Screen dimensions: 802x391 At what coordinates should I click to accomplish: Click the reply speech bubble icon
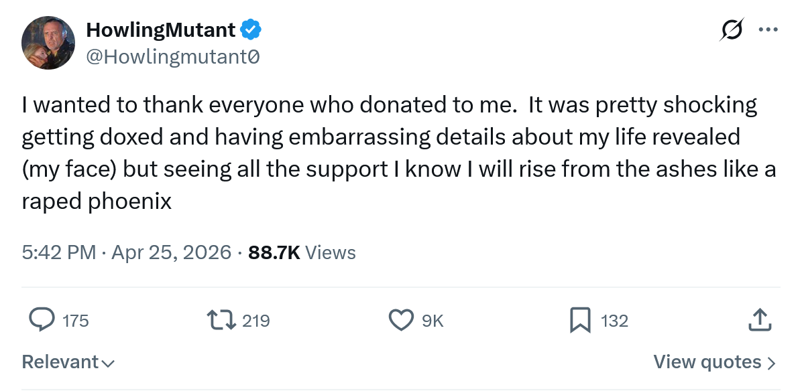42,320
